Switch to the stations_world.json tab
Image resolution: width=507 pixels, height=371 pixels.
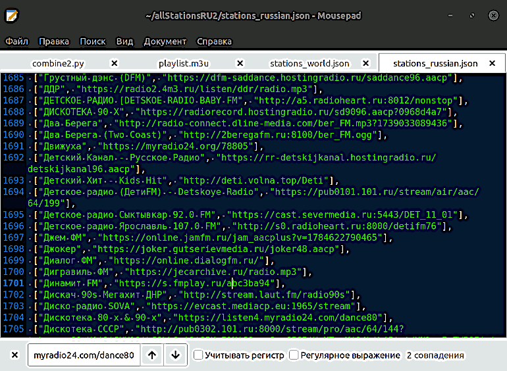(x=309, y=63)
